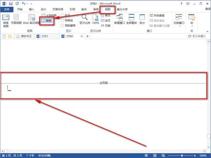The image size is (211, 158).
Task: Click vertical scrollbar down arrow
Action: point(208,147)
